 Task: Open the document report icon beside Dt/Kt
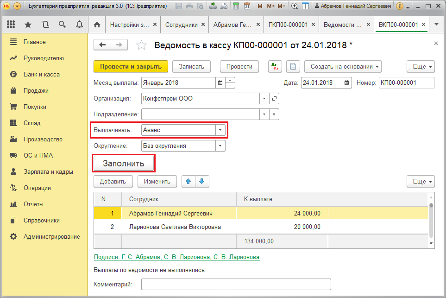click(x=293, y=66)
